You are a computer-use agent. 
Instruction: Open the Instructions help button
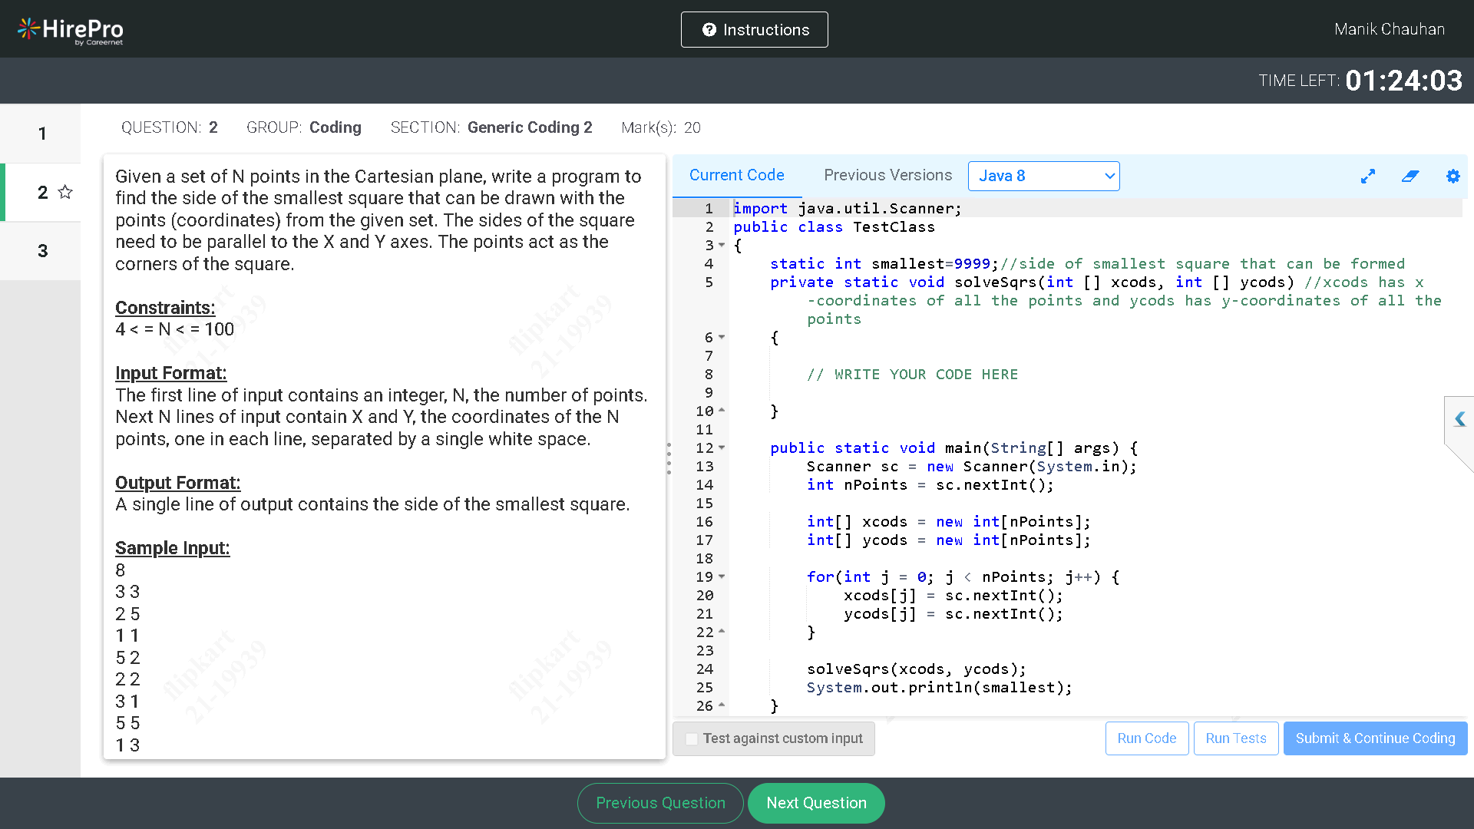(754, 29)
